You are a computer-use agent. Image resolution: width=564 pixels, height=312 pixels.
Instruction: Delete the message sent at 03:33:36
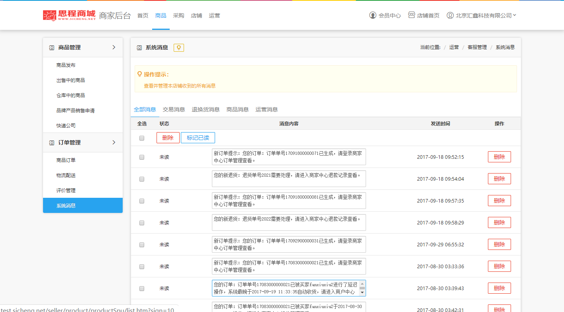pyautogui.click(x=499, y=266)
